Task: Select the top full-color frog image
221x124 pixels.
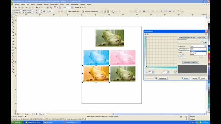Action: (110, 38)
